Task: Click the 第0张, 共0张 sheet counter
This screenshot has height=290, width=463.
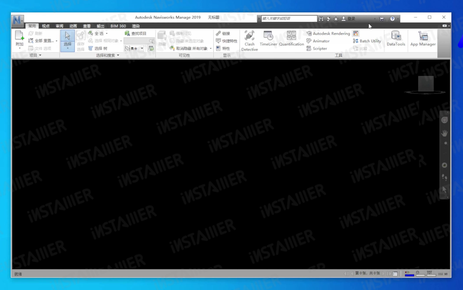Action: click(x=368, y=273)
